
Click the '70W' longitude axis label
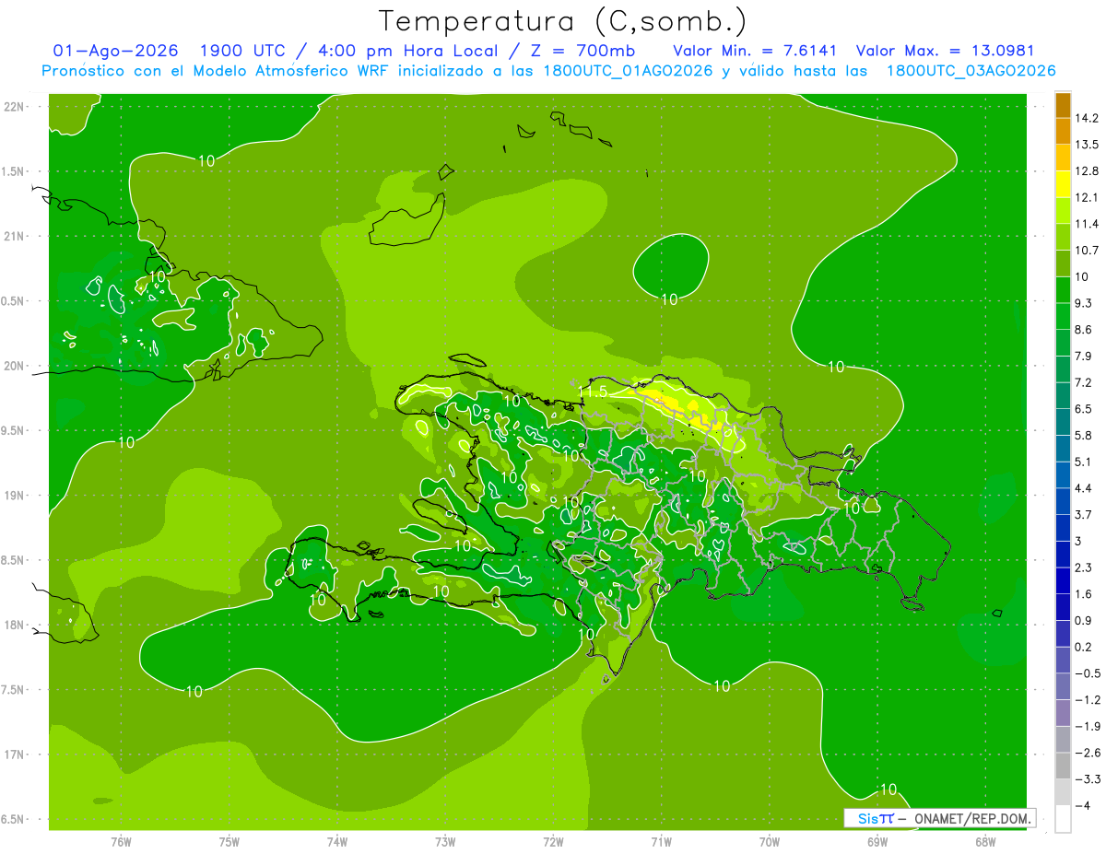[x=769, y=842]
